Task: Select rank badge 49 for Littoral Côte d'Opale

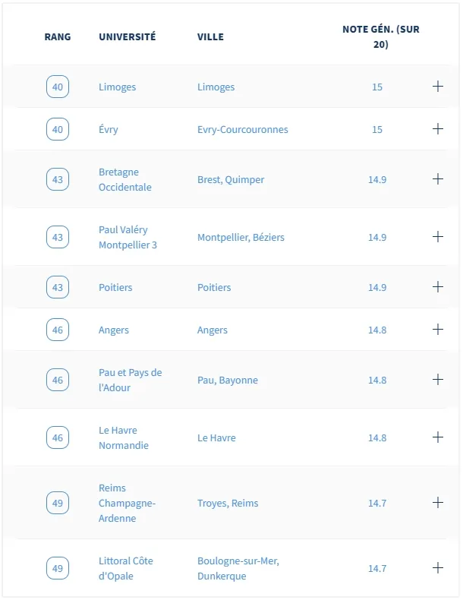Action: point(58,568)
